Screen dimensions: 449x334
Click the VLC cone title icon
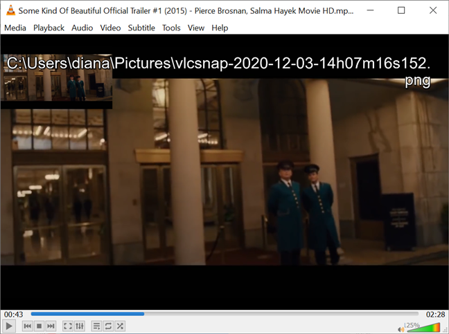click(10, 10)
